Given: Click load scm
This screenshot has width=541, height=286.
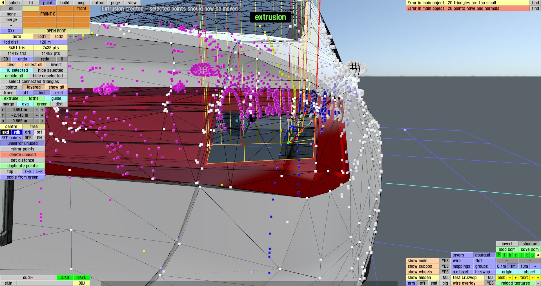Looking at the screenshot, I should [x=507, y=249].
